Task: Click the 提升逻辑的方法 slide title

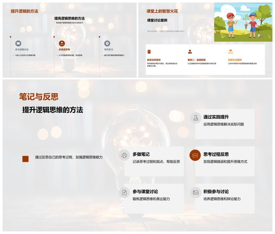Action: pyautogui.click(x=24, y=11)
